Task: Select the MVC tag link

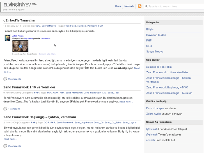Action: point(49,93)
